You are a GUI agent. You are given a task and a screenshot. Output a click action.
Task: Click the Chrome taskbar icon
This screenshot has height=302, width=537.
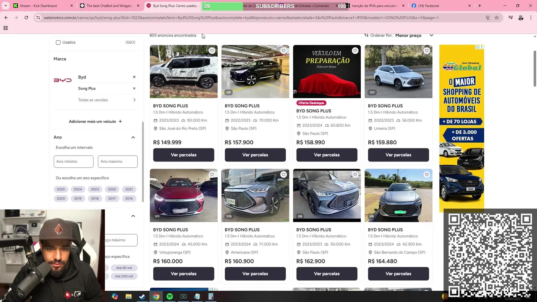(156, 297)
